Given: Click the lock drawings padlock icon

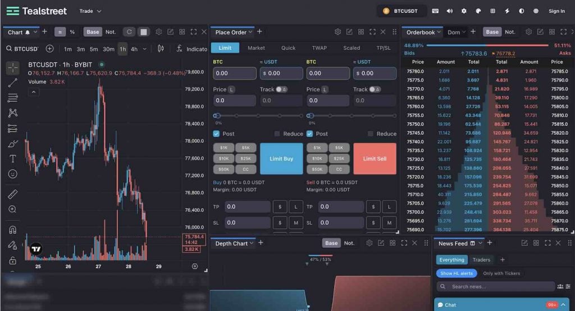Looking at the screenshot, I should pyautogui.click(x=12, y=260).
